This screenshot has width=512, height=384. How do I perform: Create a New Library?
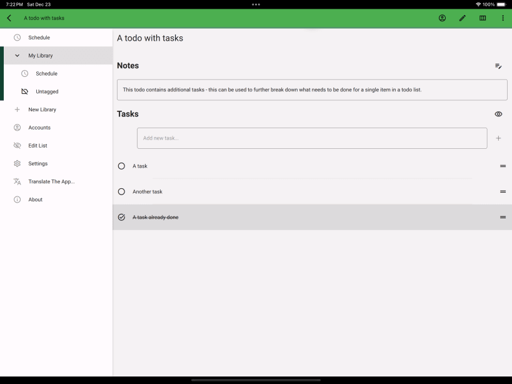pyautogui.click(x=56, y=109)
